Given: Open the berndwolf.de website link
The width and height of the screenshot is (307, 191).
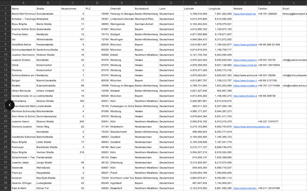Looking at the screenshot, I should tap(245, 14).
